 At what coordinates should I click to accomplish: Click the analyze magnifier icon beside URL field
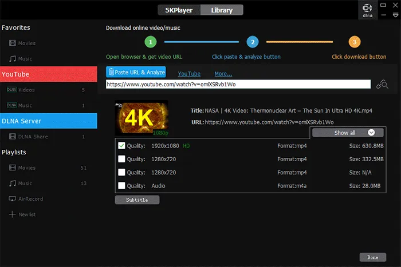coord(382,85)
